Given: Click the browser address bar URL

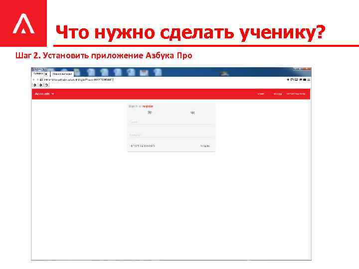Looking at the screenshot, I should click(79, 80).
